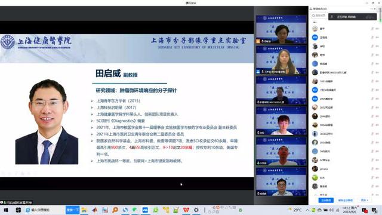Select video thumbnail of red-haired participant
Screen dimensions: 382x215
[x=281, y=121]
